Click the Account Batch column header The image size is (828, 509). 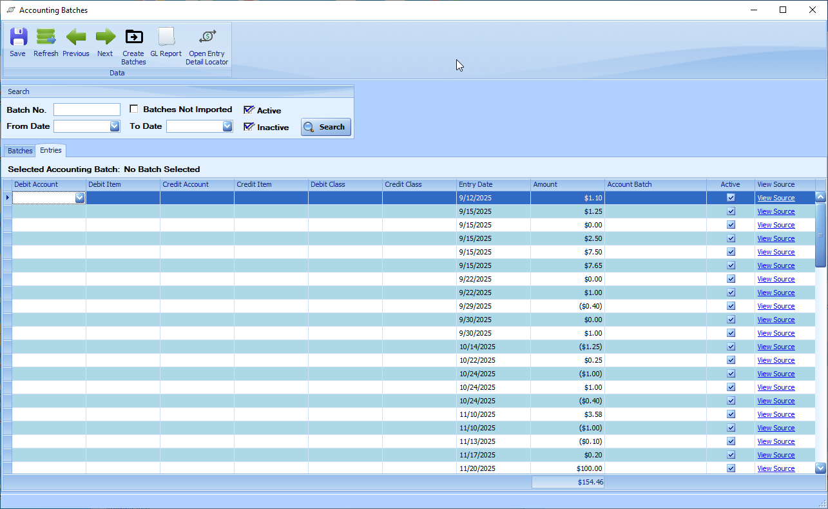pos(655,184)
